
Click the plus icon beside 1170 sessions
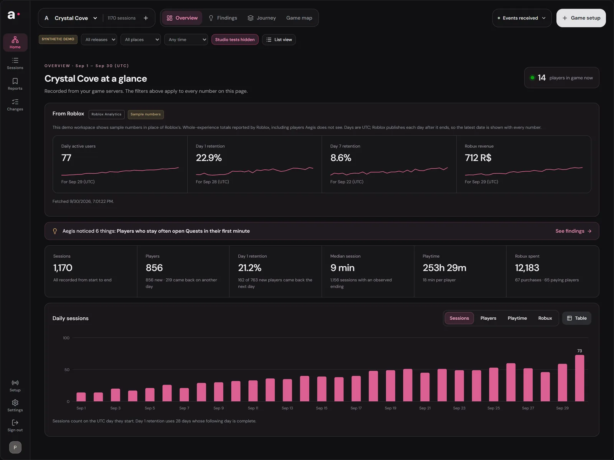(x=146, y=18)
